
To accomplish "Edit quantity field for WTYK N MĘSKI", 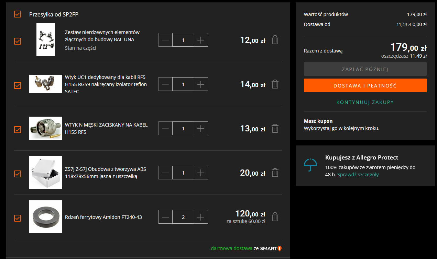I will (x=183, y=128).
